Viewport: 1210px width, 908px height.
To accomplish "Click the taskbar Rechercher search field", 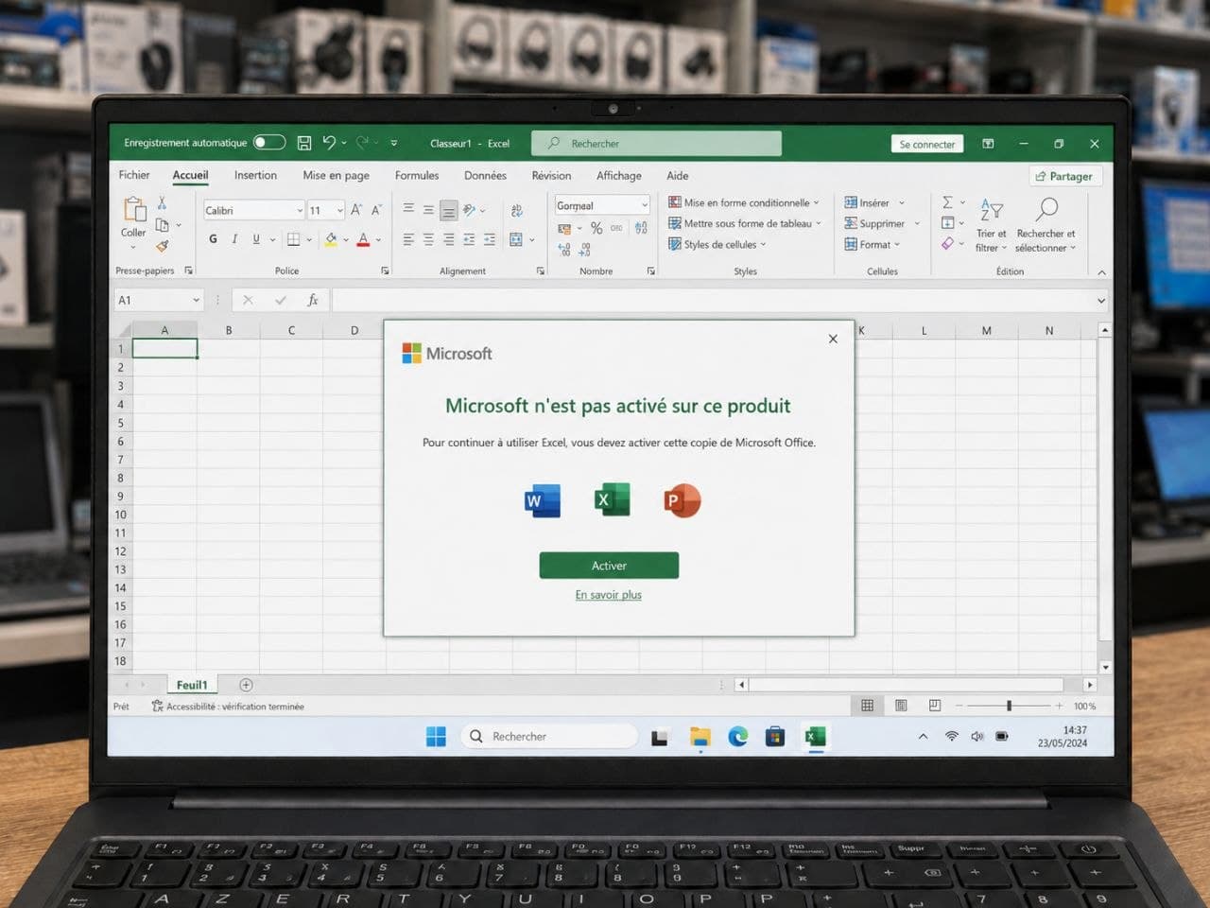I will 548,737.
